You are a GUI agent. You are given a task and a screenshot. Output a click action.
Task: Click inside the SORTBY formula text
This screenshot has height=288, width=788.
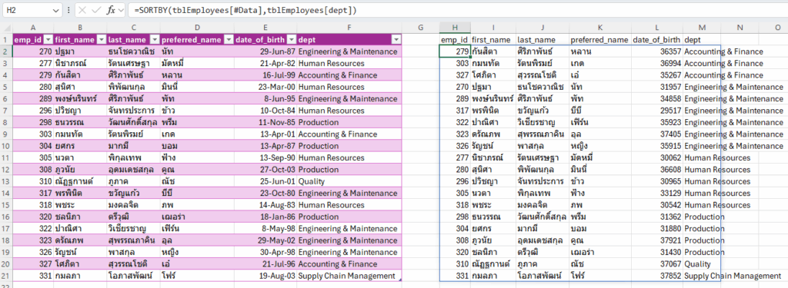(245, 9)
